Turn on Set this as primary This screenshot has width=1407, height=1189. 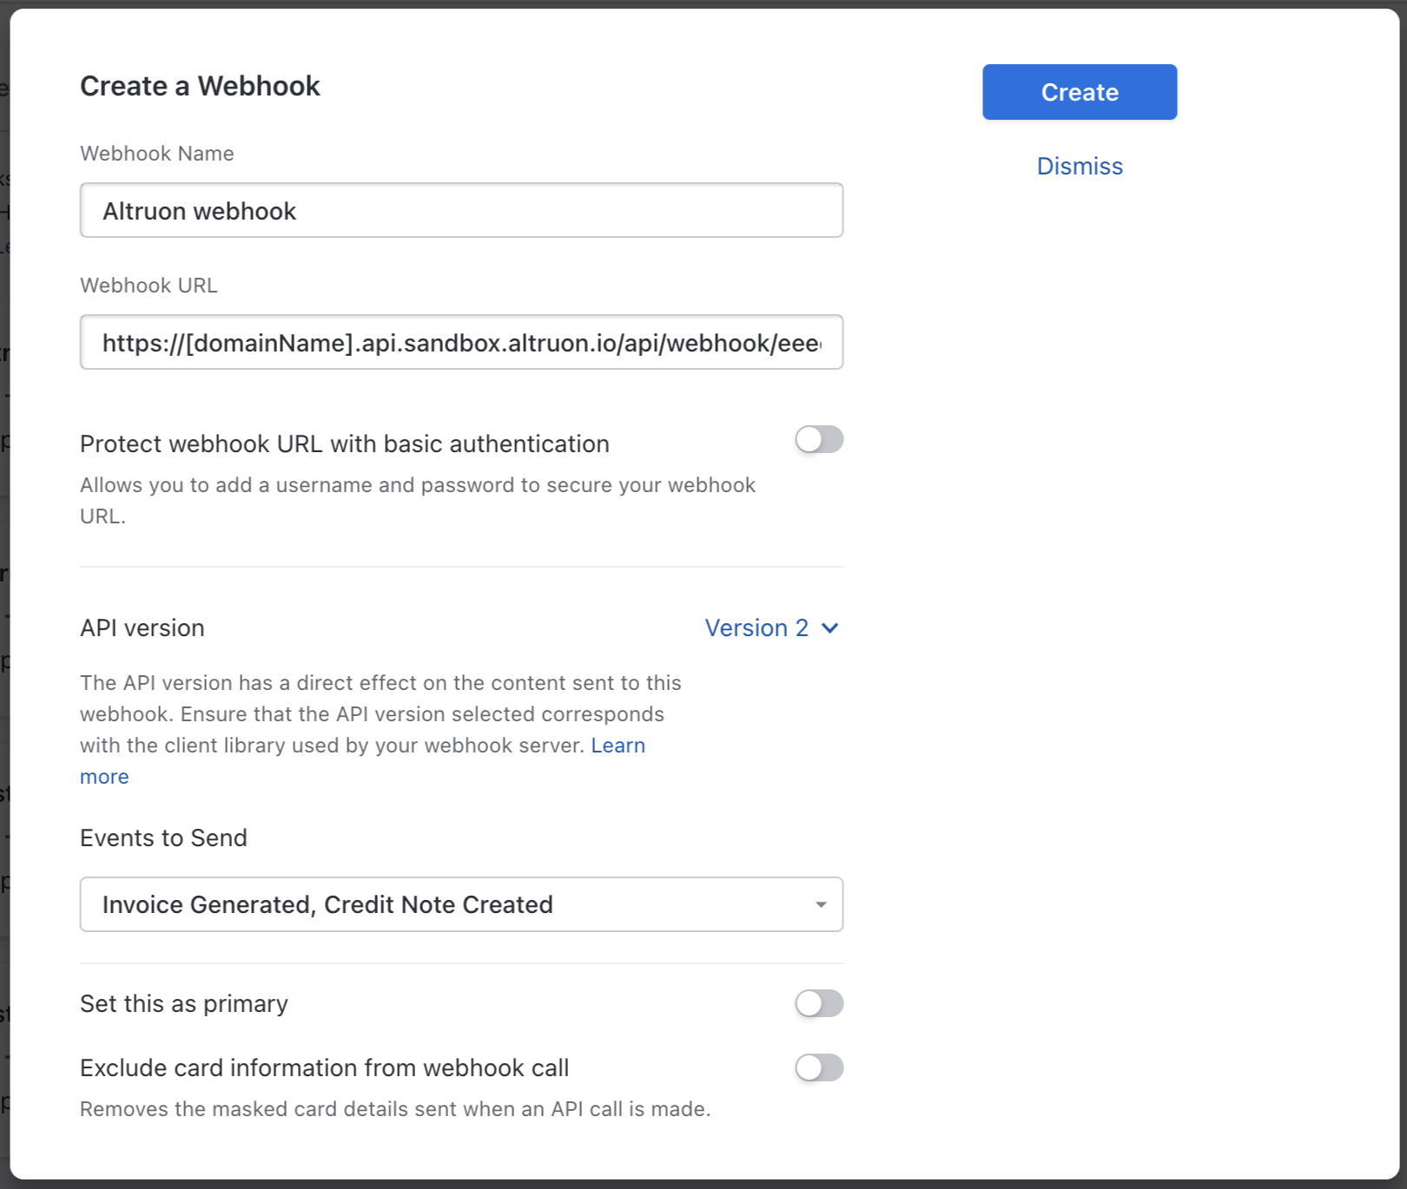point(817,1003)
